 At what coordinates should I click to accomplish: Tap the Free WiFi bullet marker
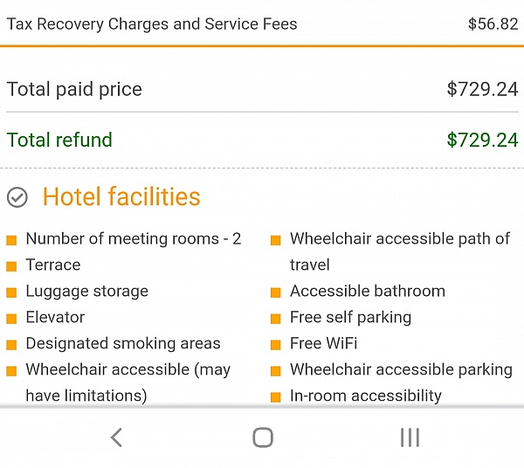[x=276, y=345]
